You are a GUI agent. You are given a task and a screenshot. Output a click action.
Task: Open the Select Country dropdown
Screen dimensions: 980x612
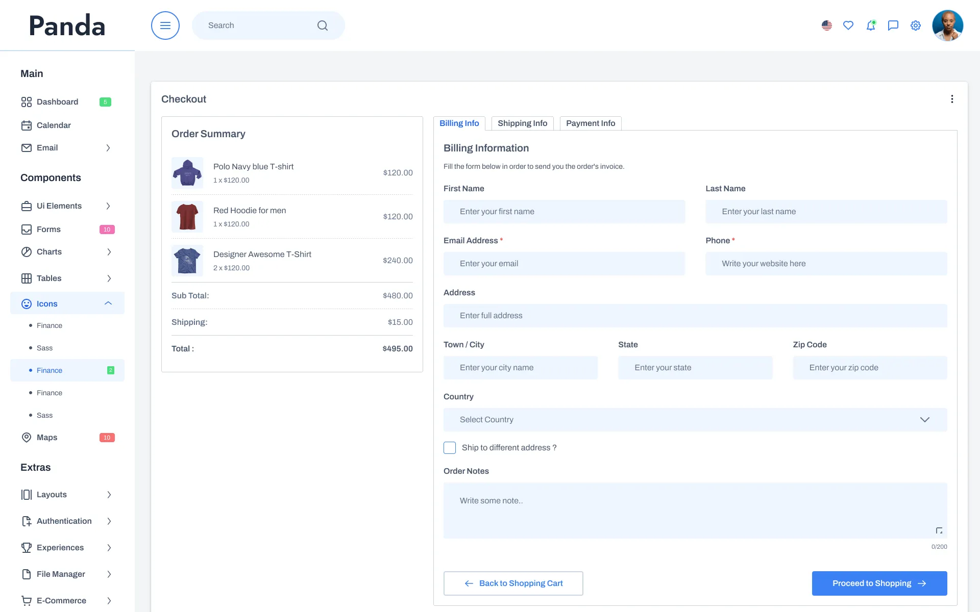click(695, 420)
